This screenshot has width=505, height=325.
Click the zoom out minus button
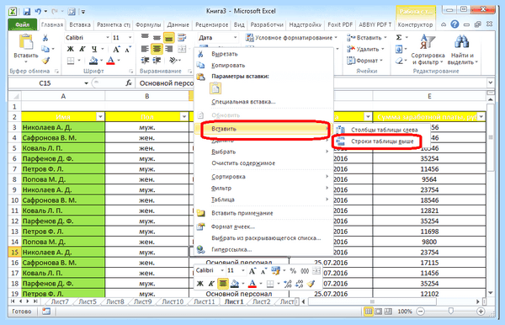tap(421, 312)
